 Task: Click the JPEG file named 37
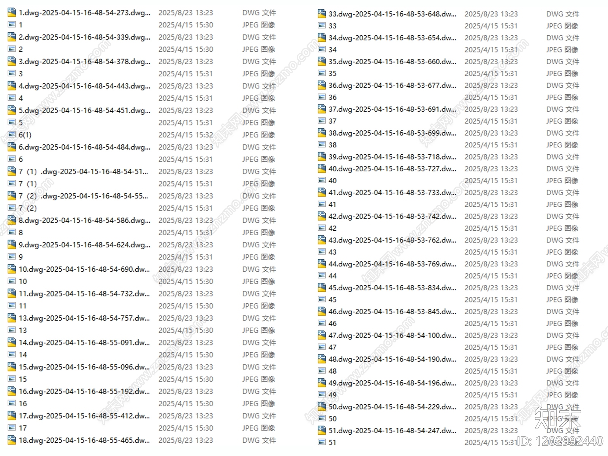332,121
